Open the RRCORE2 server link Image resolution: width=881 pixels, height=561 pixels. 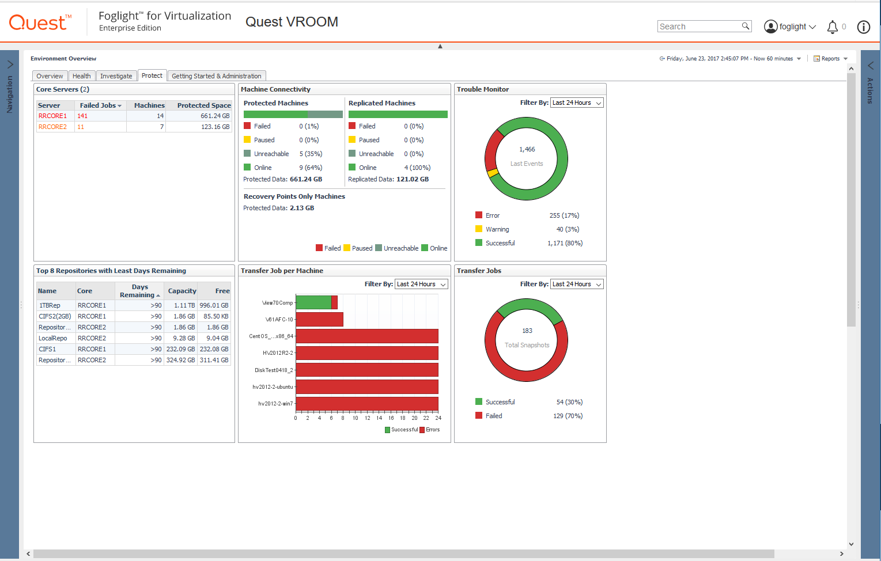pos(52,127)
